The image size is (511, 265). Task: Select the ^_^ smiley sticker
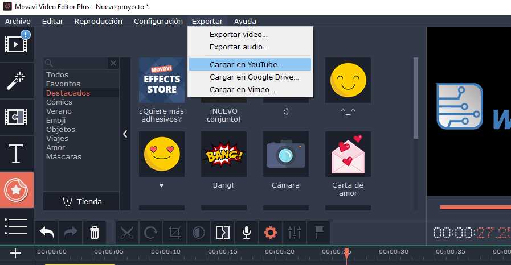[x=348, y=80]
